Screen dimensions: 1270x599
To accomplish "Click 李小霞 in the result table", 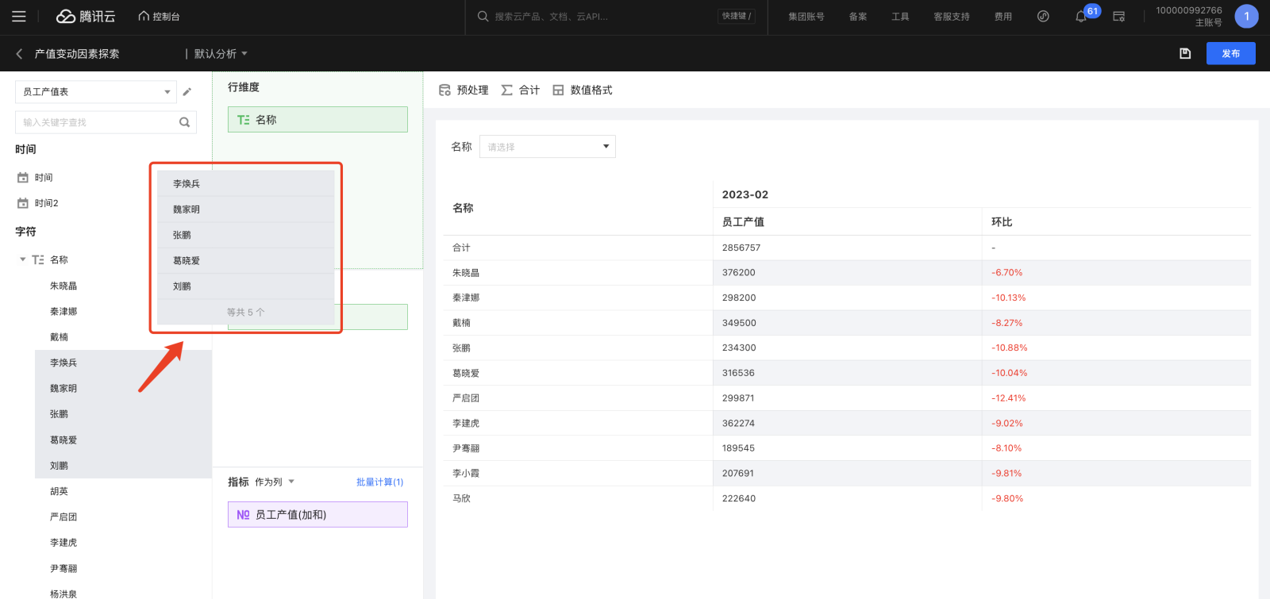I will 466,474.
